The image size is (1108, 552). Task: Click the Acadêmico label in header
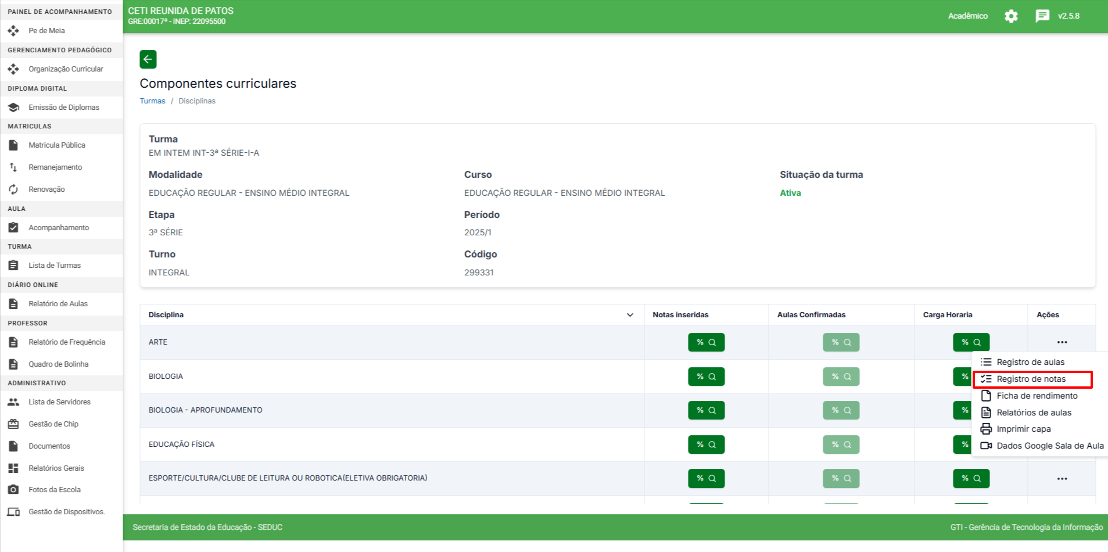[x=967, y=16]
